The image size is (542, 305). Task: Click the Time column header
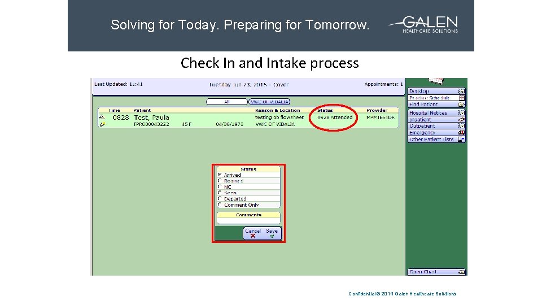114,110
